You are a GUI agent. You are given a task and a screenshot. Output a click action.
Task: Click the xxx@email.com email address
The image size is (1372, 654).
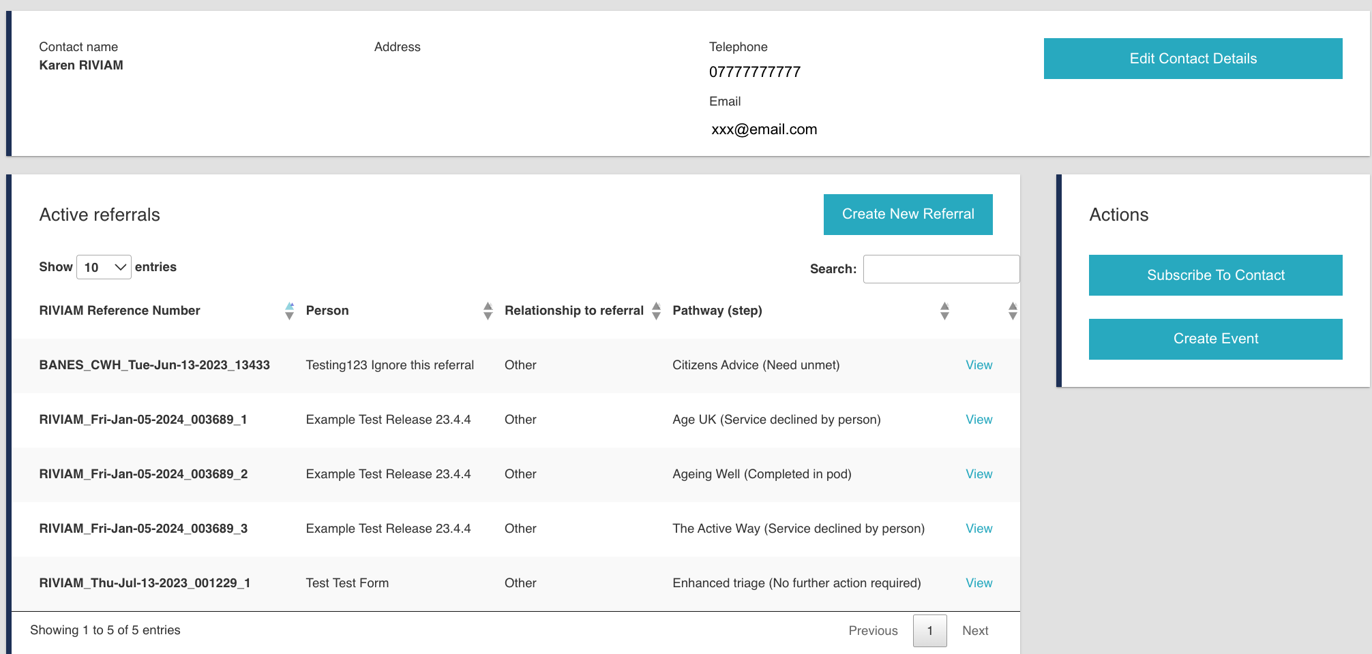[764, 129]
